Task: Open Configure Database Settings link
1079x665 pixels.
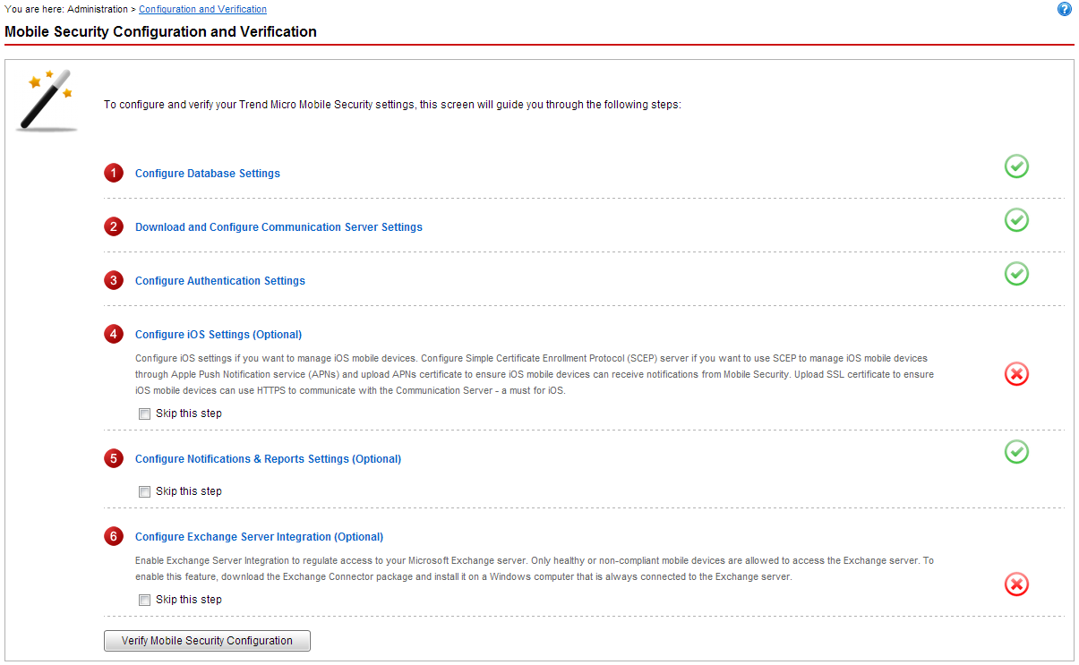Action: (x=207, y=174)
